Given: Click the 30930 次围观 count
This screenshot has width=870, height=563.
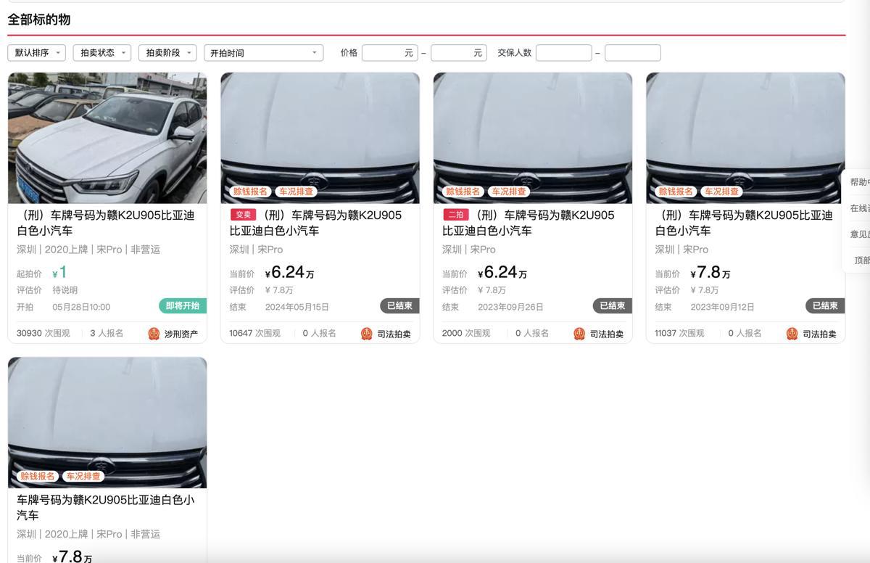Looking at the screenshot, I should point(43,333).
